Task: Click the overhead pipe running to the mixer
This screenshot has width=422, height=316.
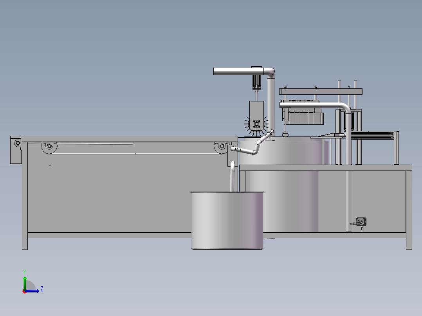Action: point(235,71)
